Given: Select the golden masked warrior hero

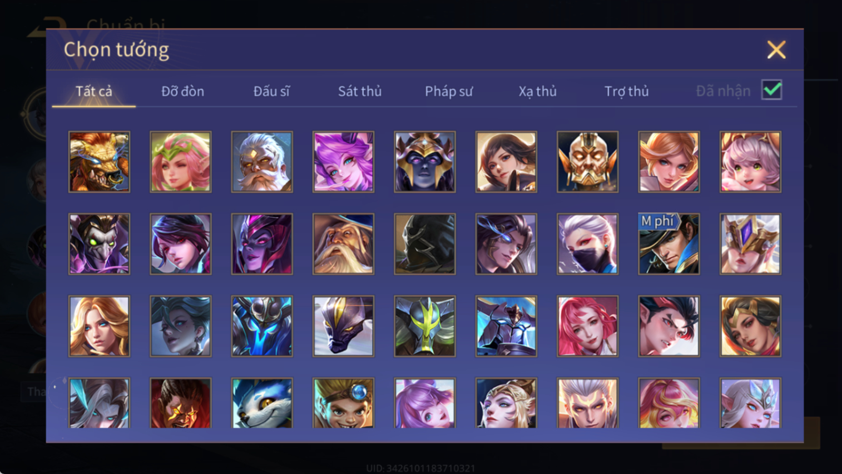Looking at the screenshot, I should (587, 162).
